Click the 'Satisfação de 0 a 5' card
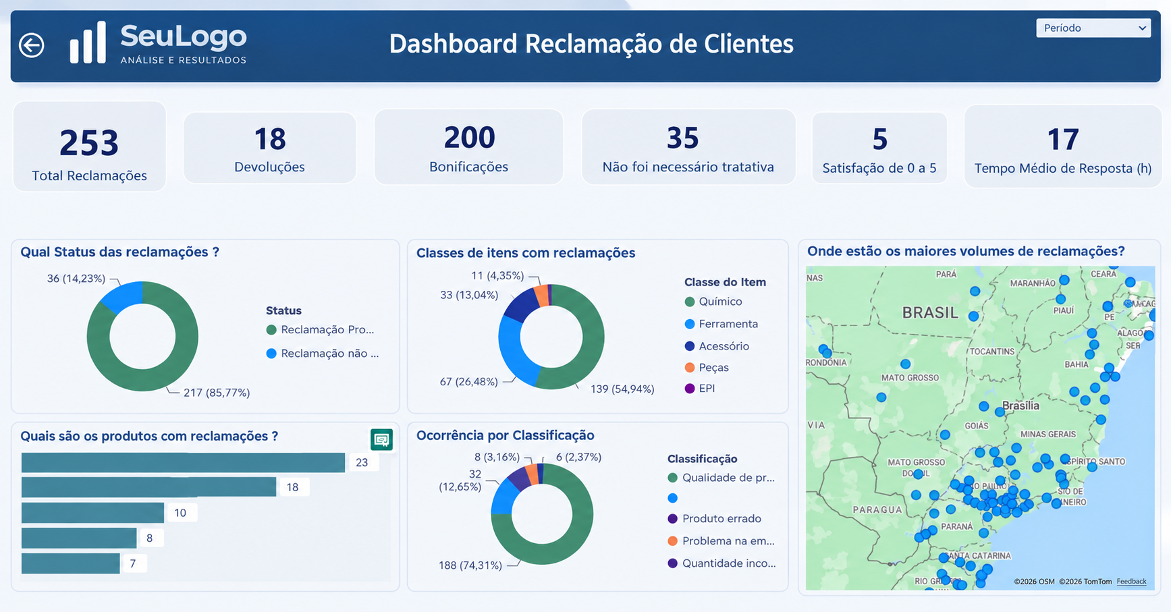Image resolution: width=1171 pixels, height=612 pixels. 879,148
